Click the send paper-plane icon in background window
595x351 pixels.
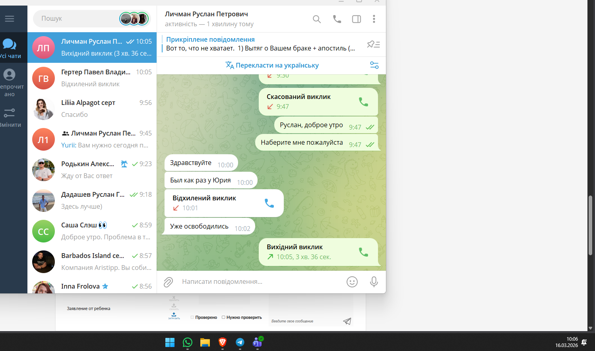pos(347,321)
